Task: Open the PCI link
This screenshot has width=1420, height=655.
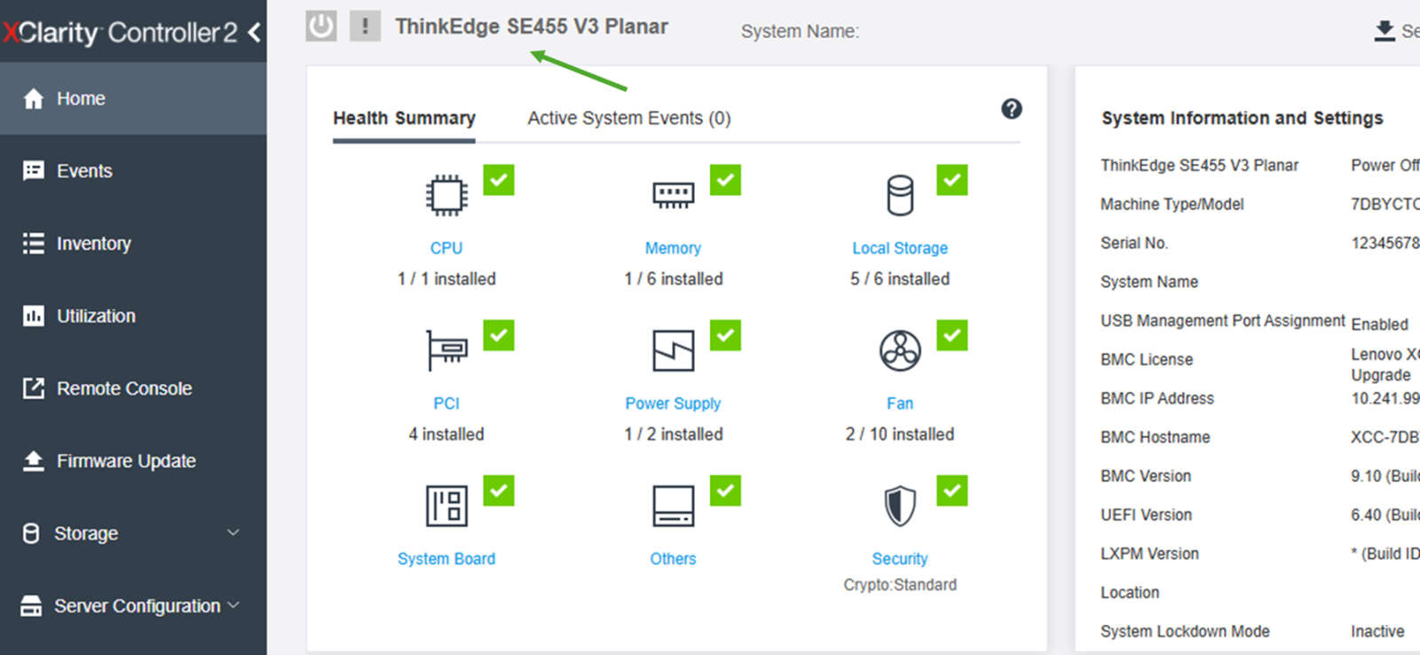Action: pyautogui.click(x=446, y=403)
